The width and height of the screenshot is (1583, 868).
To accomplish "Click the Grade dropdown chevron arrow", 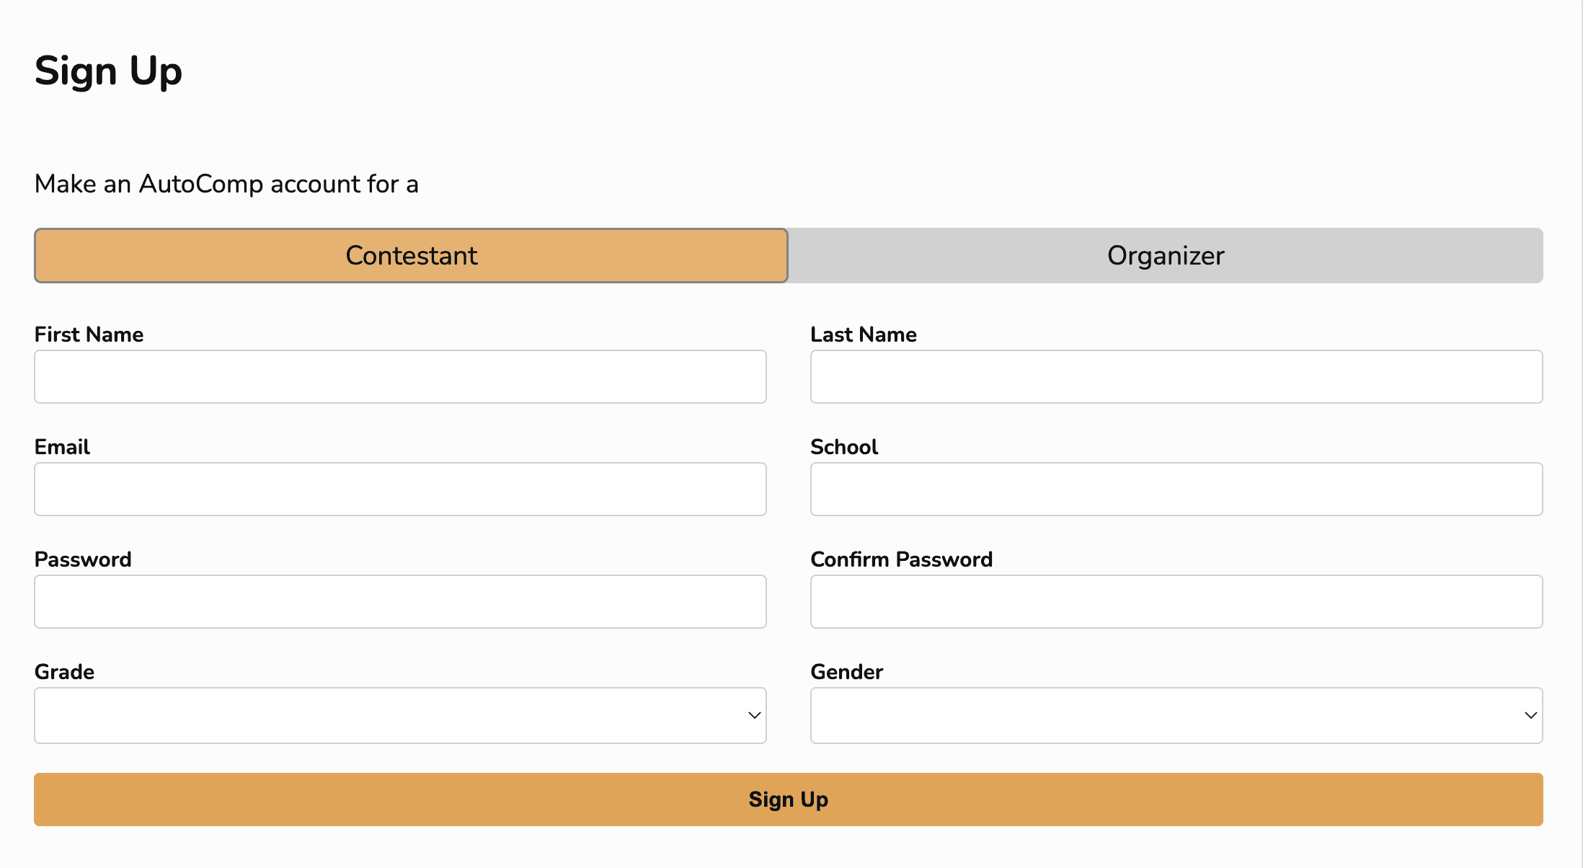I will 754,715.
